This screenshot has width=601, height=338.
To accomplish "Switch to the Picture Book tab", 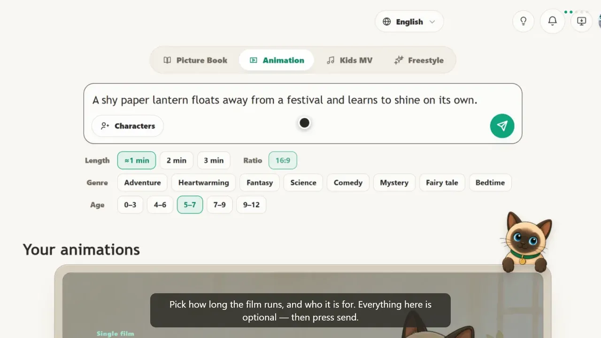I will point(195,60).
